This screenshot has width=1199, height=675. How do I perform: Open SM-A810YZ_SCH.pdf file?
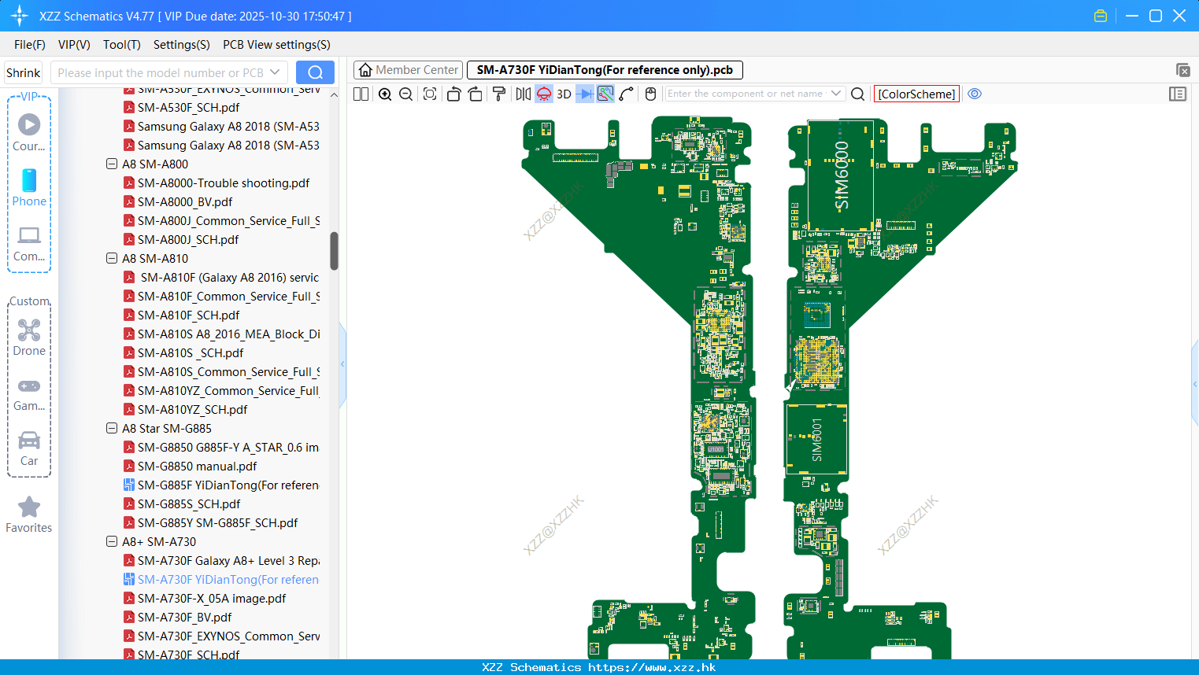(x=192, y=410)
